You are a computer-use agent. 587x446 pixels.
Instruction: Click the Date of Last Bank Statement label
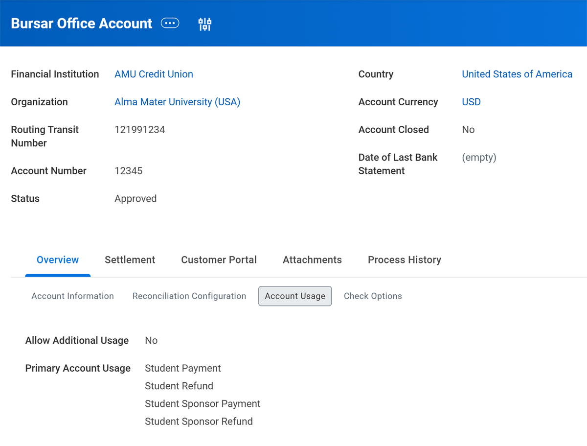398,164
